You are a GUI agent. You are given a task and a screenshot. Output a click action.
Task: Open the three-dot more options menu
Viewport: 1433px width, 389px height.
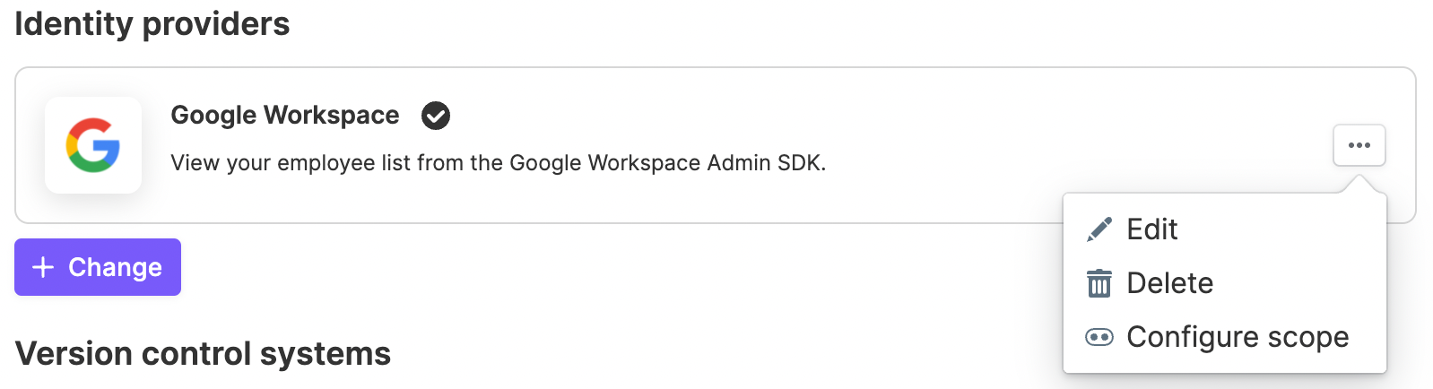(x=1359, y=145)
